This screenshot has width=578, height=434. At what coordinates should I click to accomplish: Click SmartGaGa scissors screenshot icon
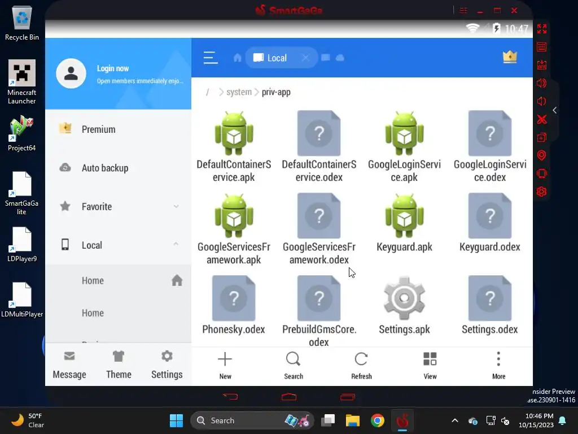pyautogui.click(x=541, y=119)
